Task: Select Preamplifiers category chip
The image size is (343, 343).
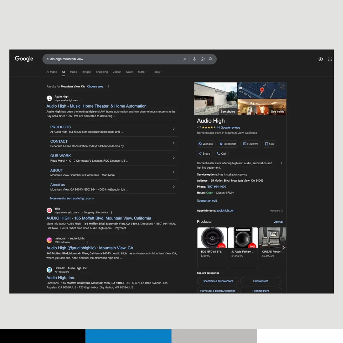Action: click(x=260, y=291)
